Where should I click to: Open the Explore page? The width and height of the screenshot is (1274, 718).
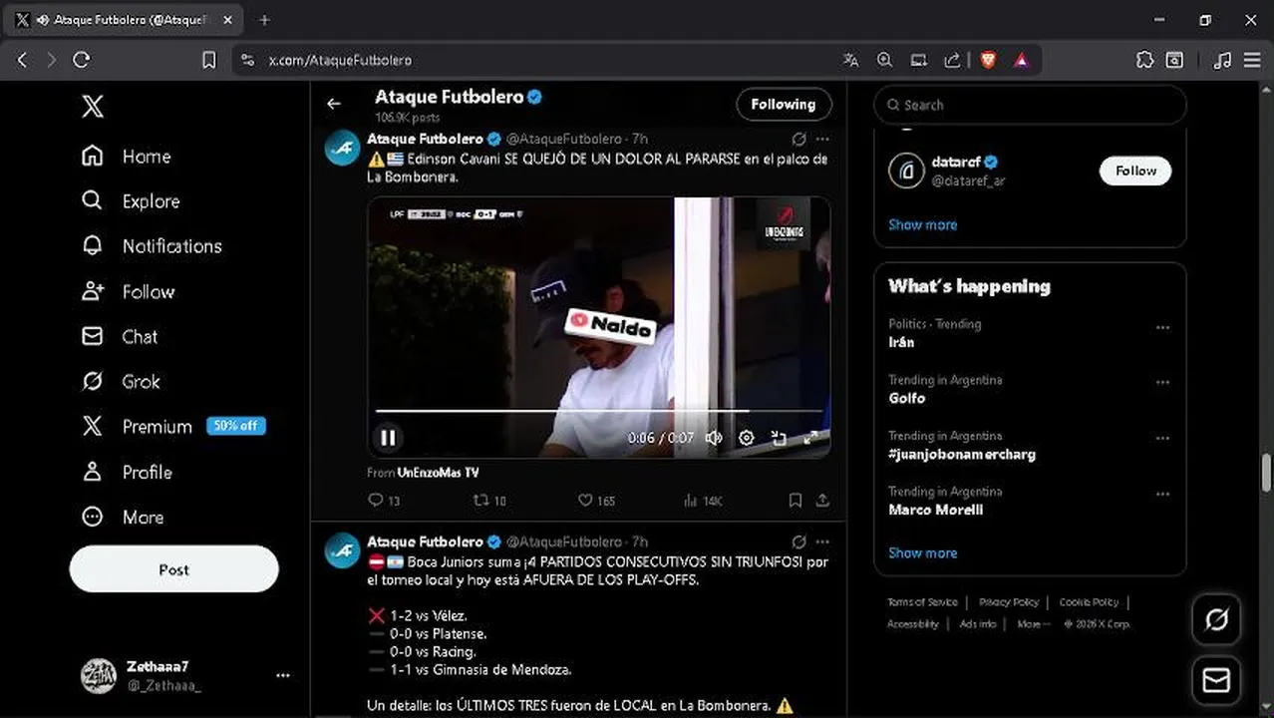tap(131, 201)
